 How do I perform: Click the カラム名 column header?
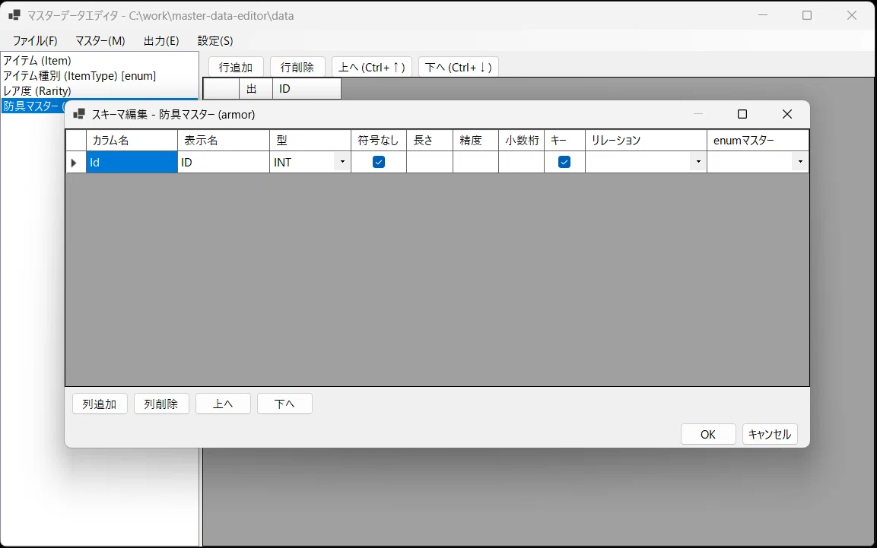132,140
